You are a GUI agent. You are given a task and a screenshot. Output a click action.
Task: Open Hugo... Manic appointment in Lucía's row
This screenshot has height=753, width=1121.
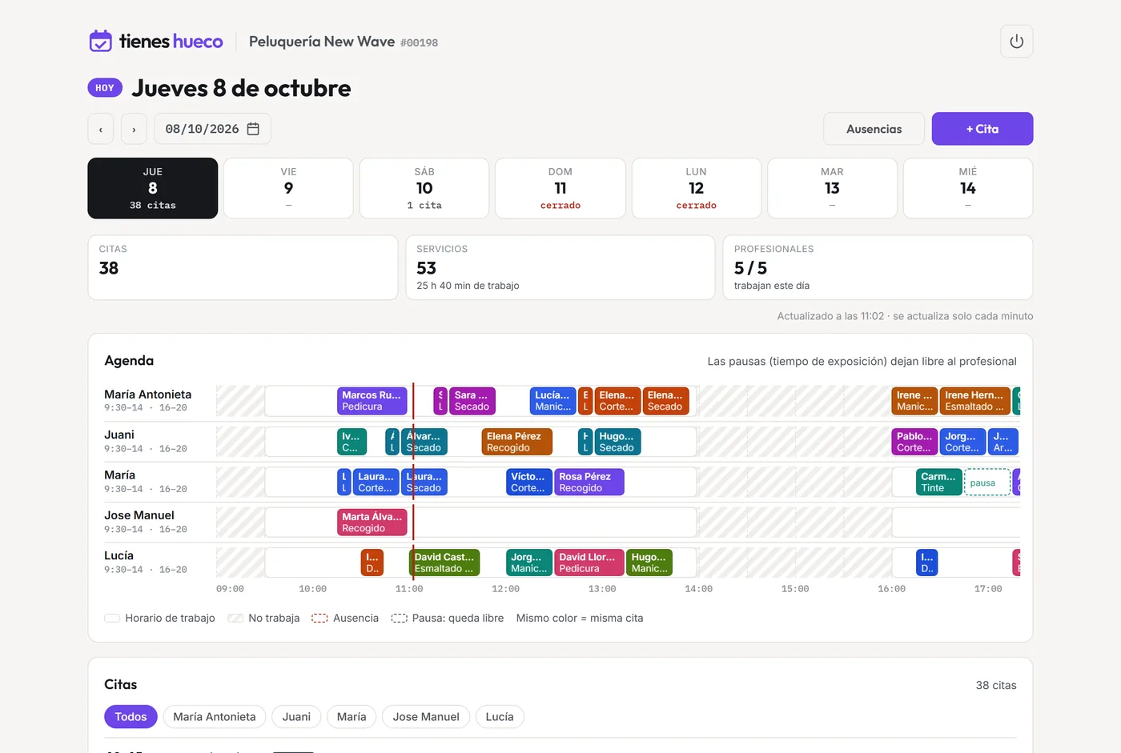(649, 563)
